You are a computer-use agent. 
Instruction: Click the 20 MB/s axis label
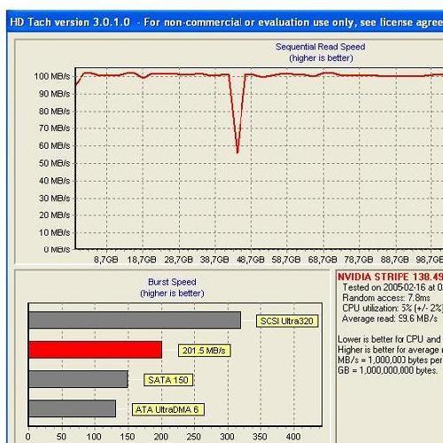pyautogui.click(x=54, y=215)
